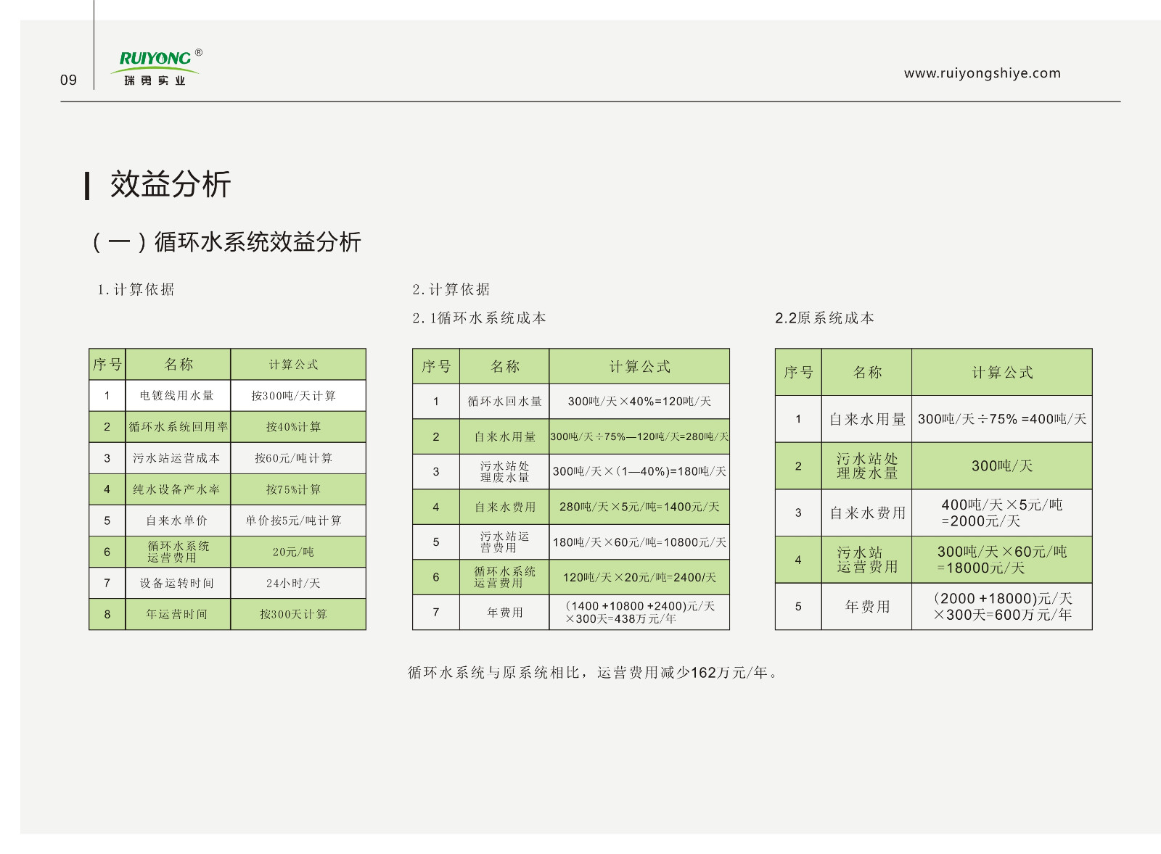The image size is (1161, 854).
Task: Select the 20元/吨 cell
Action: (x=298, y=552)
